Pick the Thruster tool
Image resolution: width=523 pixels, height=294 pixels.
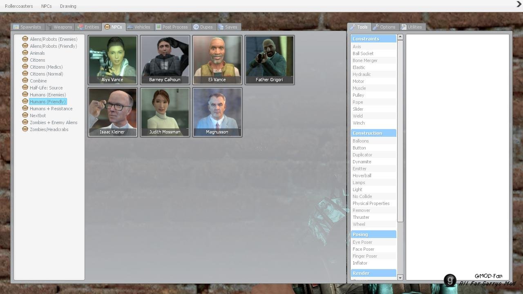[x=373, y=217]
